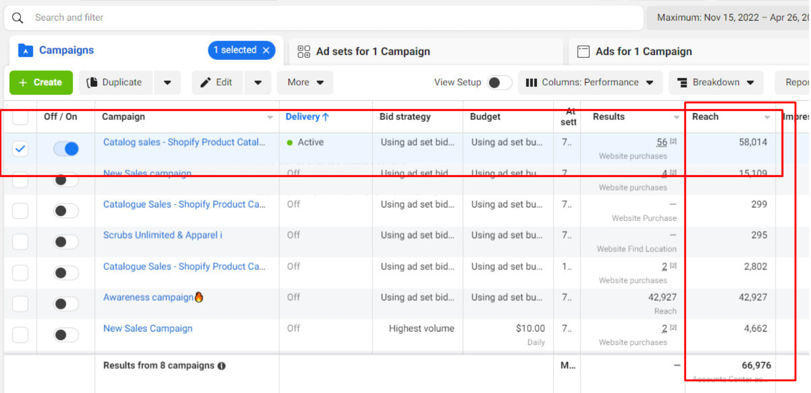Switch to the Ad sets for 1 Campaign tab
Screen dimensions: 811x393
pyautogui.click(x=373, y=52)
